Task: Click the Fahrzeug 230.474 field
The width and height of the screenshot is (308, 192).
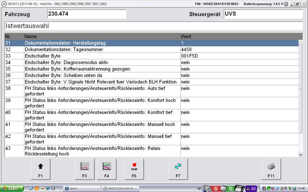Action: point(87,14)
